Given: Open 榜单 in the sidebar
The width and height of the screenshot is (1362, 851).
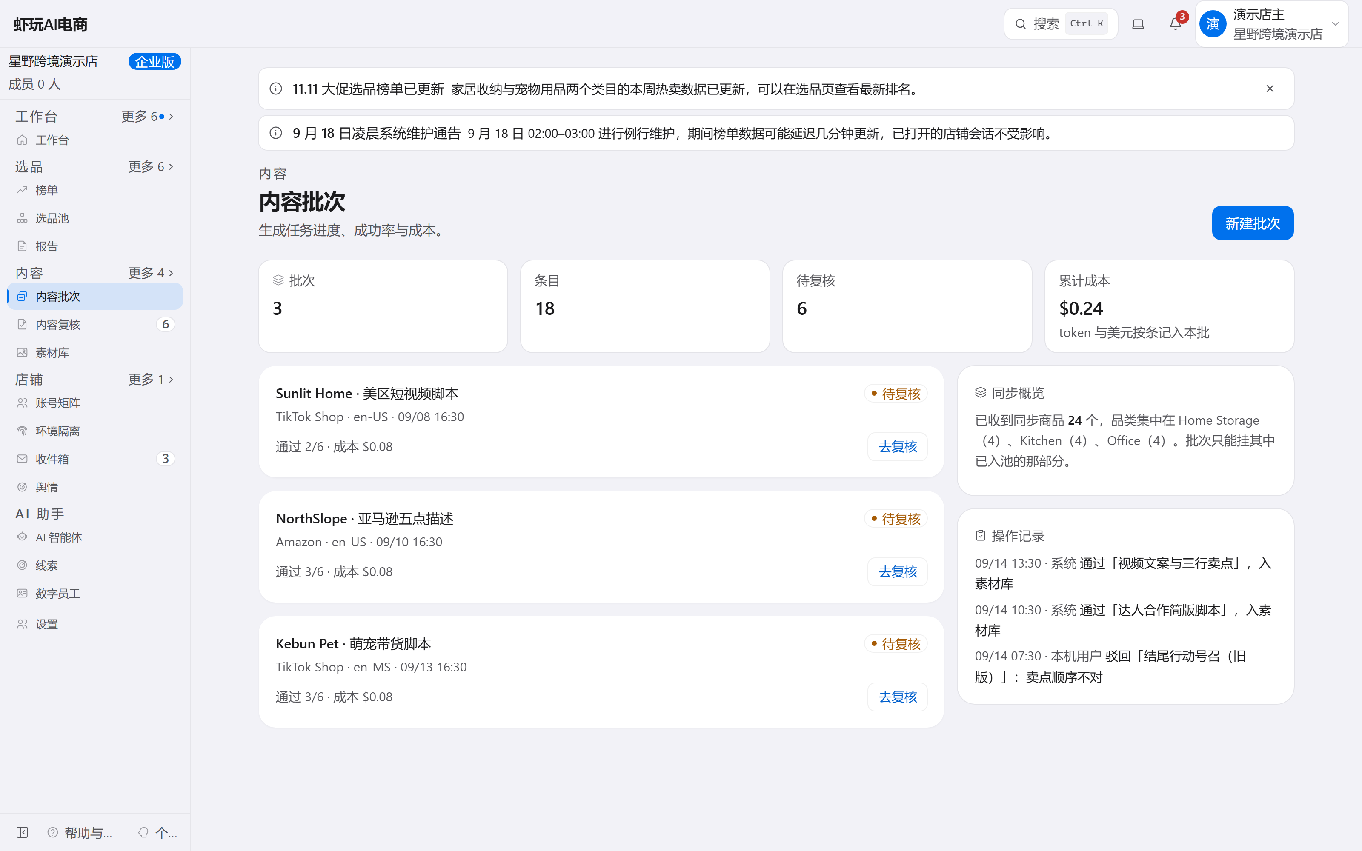Looking at the screenshot, I should [94, 190].
